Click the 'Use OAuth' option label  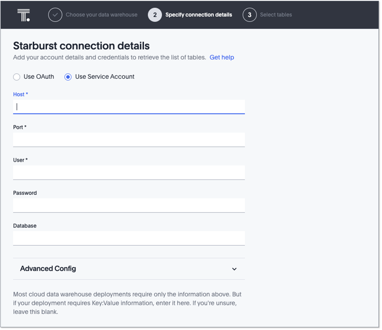pyautogui.click(x=39, y=77)
